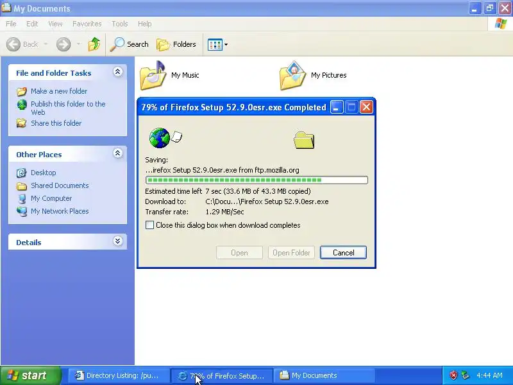Image resolution: width=513 pixels, height=385 pixels.
Task: Expand the Details panel
Action: [117, 241]
